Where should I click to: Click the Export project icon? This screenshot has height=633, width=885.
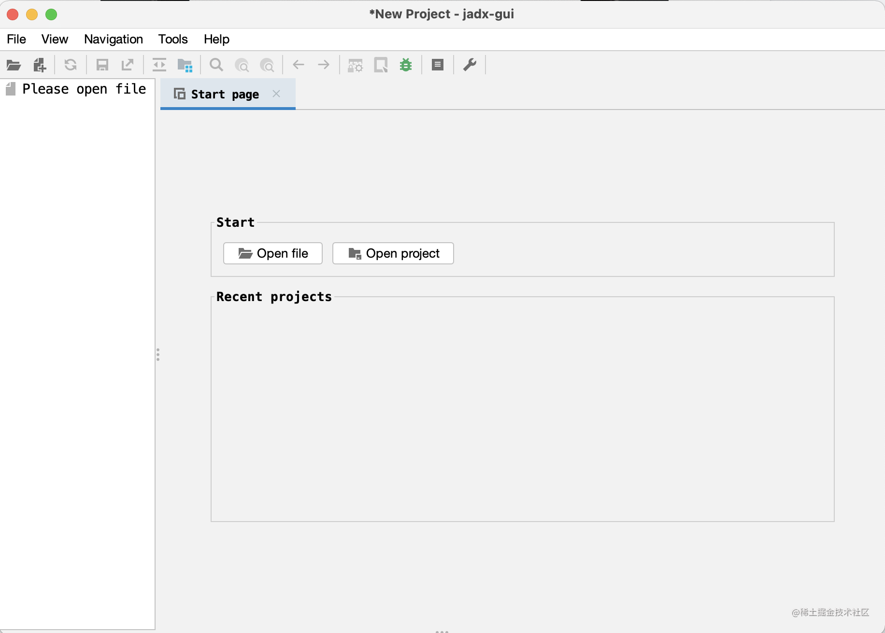[x=128, y=65]
